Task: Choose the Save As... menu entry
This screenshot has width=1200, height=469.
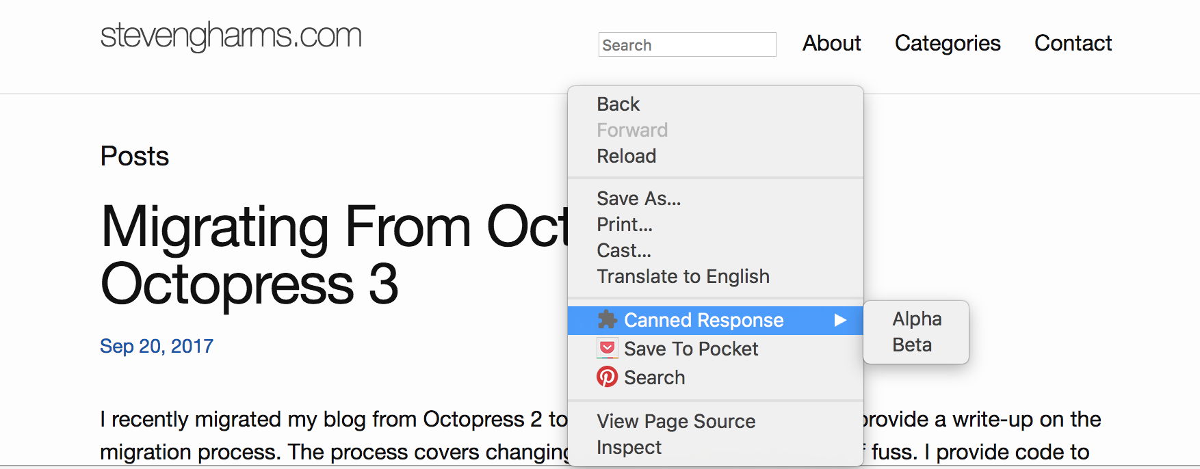Action: (x=638, y=198)
